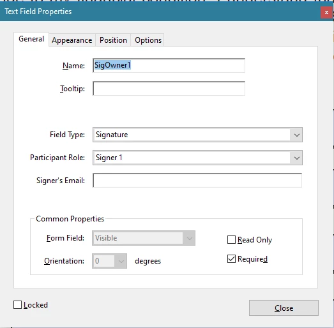Enable the Read Only checkbox

tap(231, 240)
